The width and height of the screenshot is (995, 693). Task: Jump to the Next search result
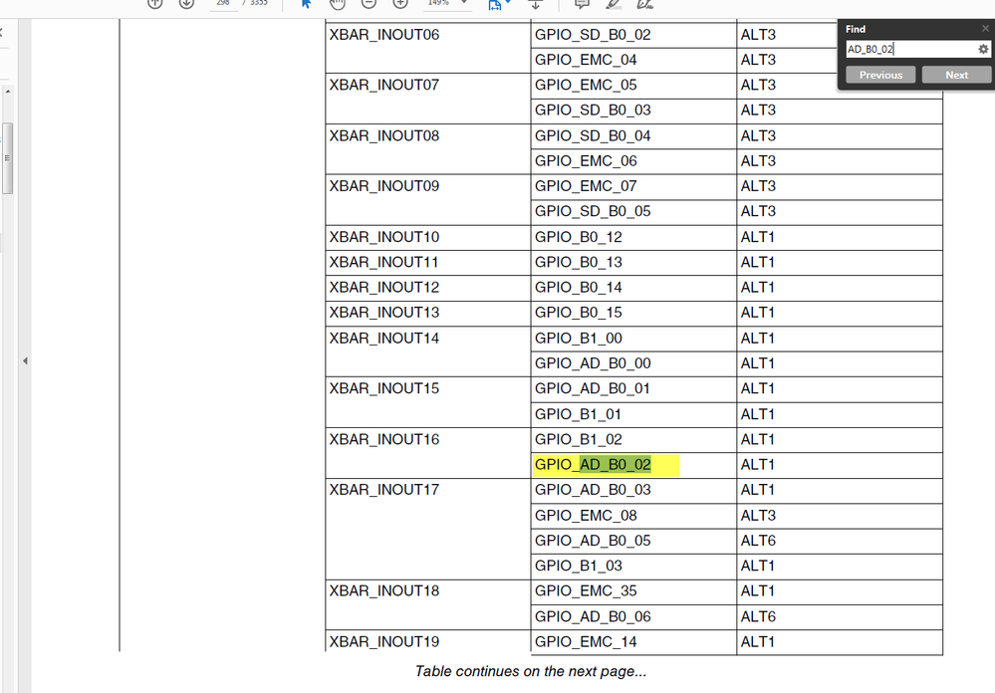tap(956, 75)
